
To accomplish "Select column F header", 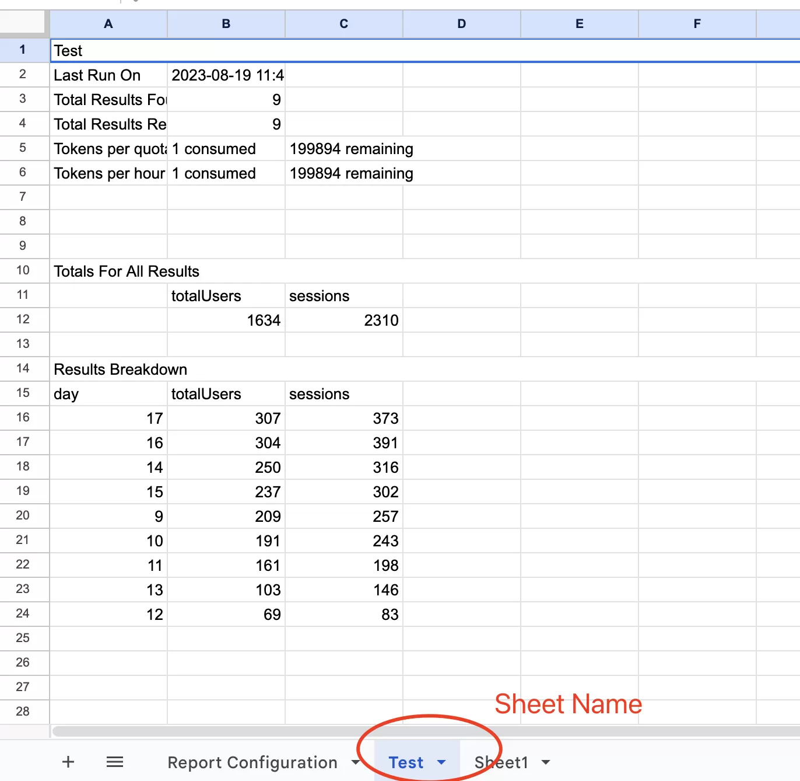I will coord(697,24).
